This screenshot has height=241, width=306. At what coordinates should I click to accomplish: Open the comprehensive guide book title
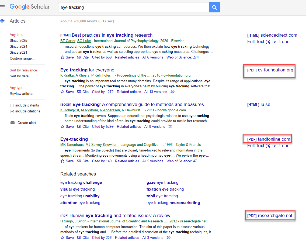138,105
